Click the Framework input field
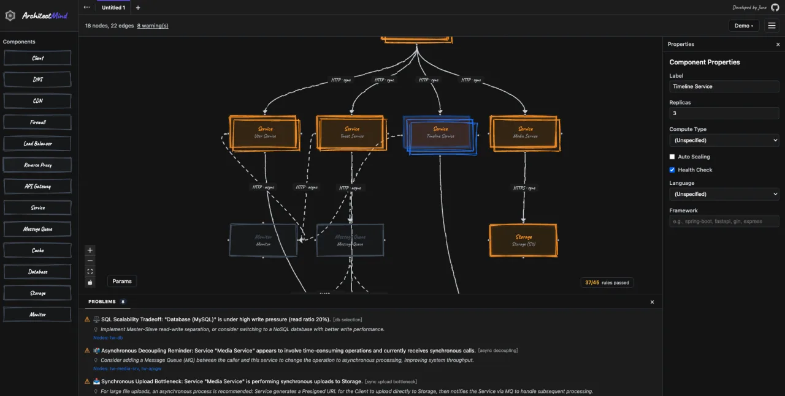 tap(724, 221)
